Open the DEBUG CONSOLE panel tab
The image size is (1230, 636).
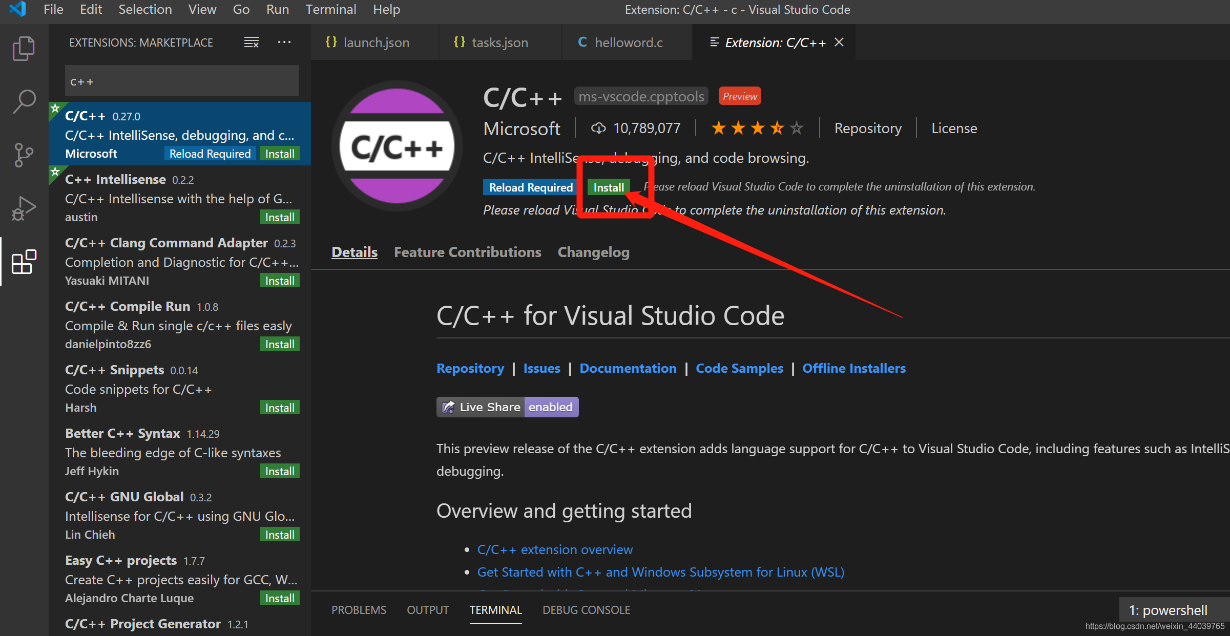(586, 610)
